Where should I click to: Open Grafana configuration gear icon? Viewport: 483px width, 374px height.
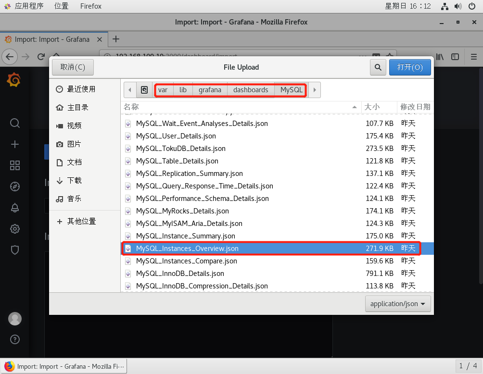coord(15,229)
